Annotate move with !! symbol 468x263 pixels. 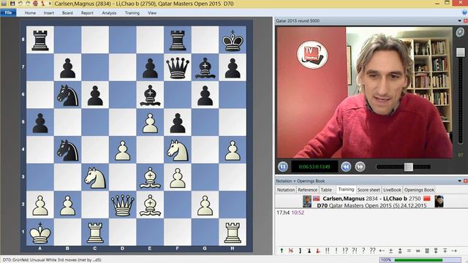pyautogui.click(x=328, y=251)
